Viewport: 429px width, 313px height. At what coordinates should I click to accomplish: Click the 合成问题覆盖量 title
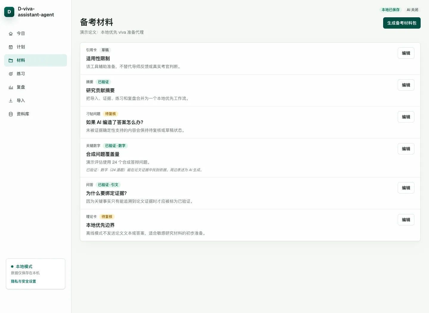click(x=103, y=154)
